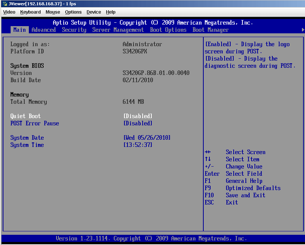Select the Quiet Boot setting label

[x=25, y=116]
